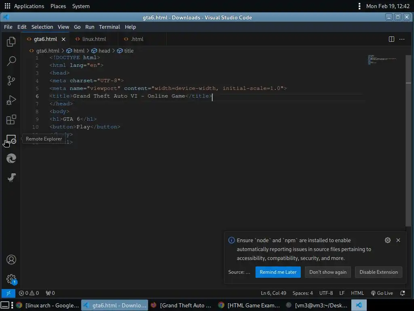
Task: Open the File menu
Action: tap(8, 27)
